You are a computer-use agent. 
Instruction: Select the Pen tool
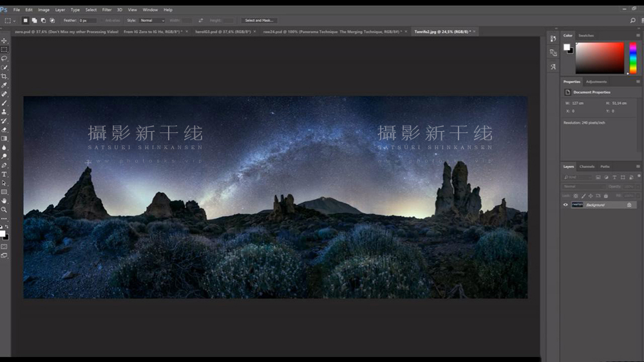[4, 166]
